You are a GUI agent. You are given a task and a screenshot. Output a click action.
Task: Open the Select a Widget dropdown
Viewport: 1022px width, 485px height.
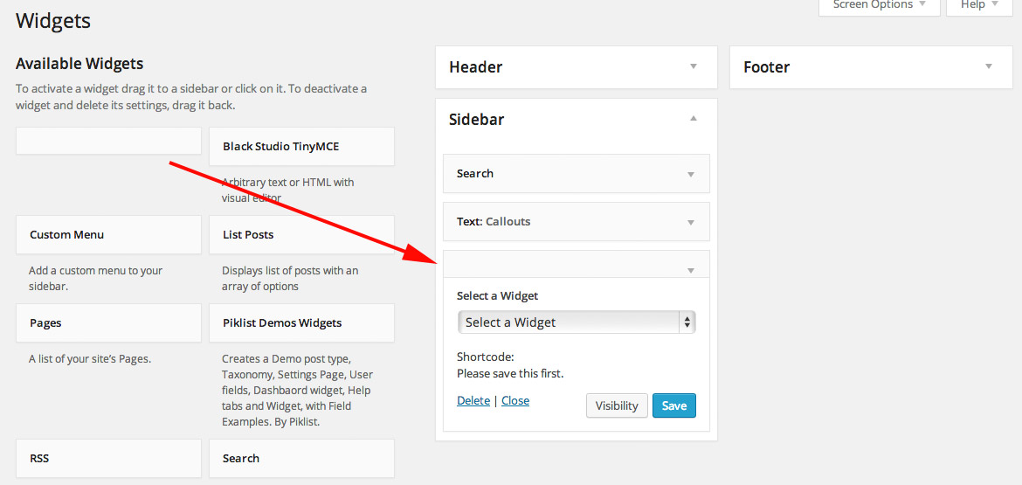(577, 322)
